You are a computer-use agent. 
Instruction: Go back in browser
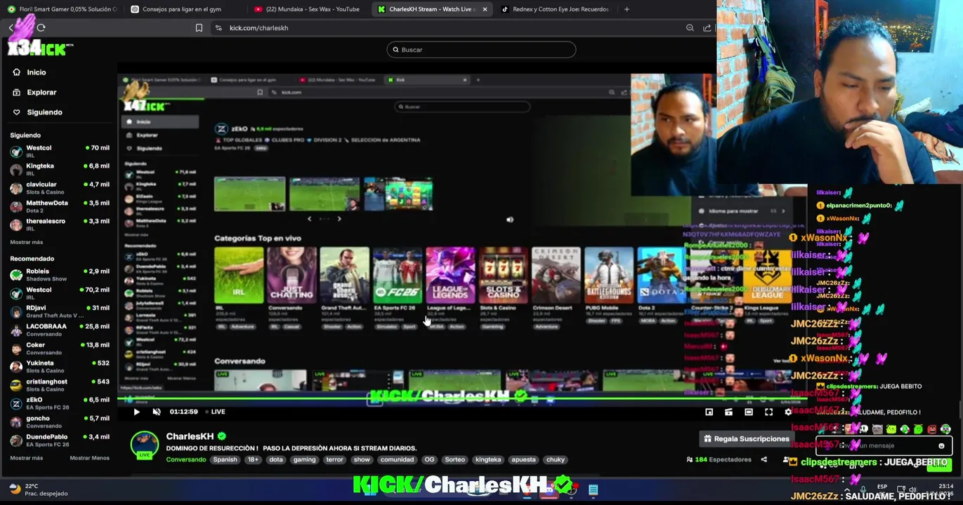click(11, 28)
